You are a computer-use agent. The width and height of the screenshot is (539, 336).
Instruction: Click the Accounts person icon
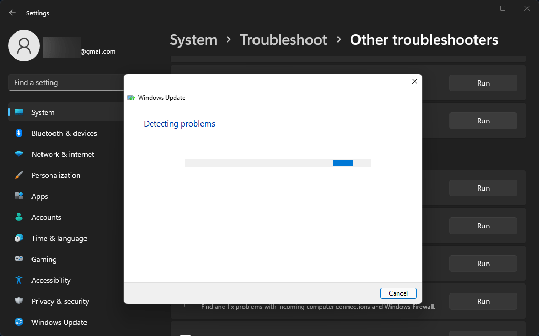click(x=19, y=217)
